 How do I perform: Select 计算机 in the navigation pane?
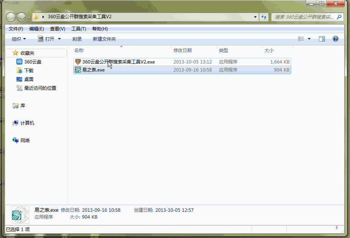coord(27,123)
